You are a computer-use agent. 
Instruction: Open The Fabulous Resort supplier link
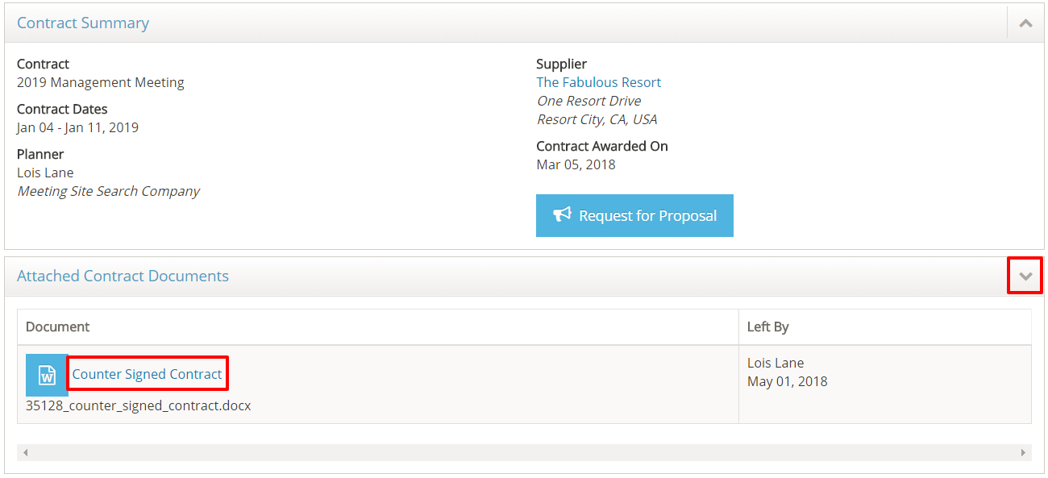598,82
